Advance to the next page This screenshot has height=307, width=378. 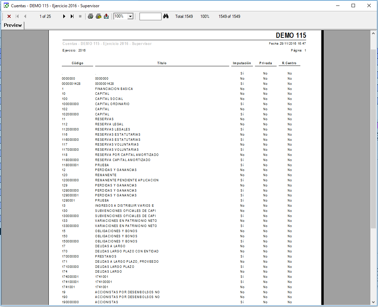[x=64, y=16]
